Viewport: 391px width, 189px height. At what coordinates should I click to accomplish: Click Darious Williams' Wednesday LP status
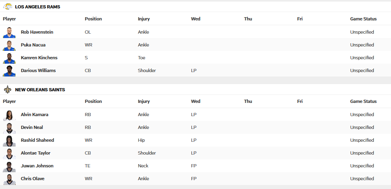tap(194, 70)
